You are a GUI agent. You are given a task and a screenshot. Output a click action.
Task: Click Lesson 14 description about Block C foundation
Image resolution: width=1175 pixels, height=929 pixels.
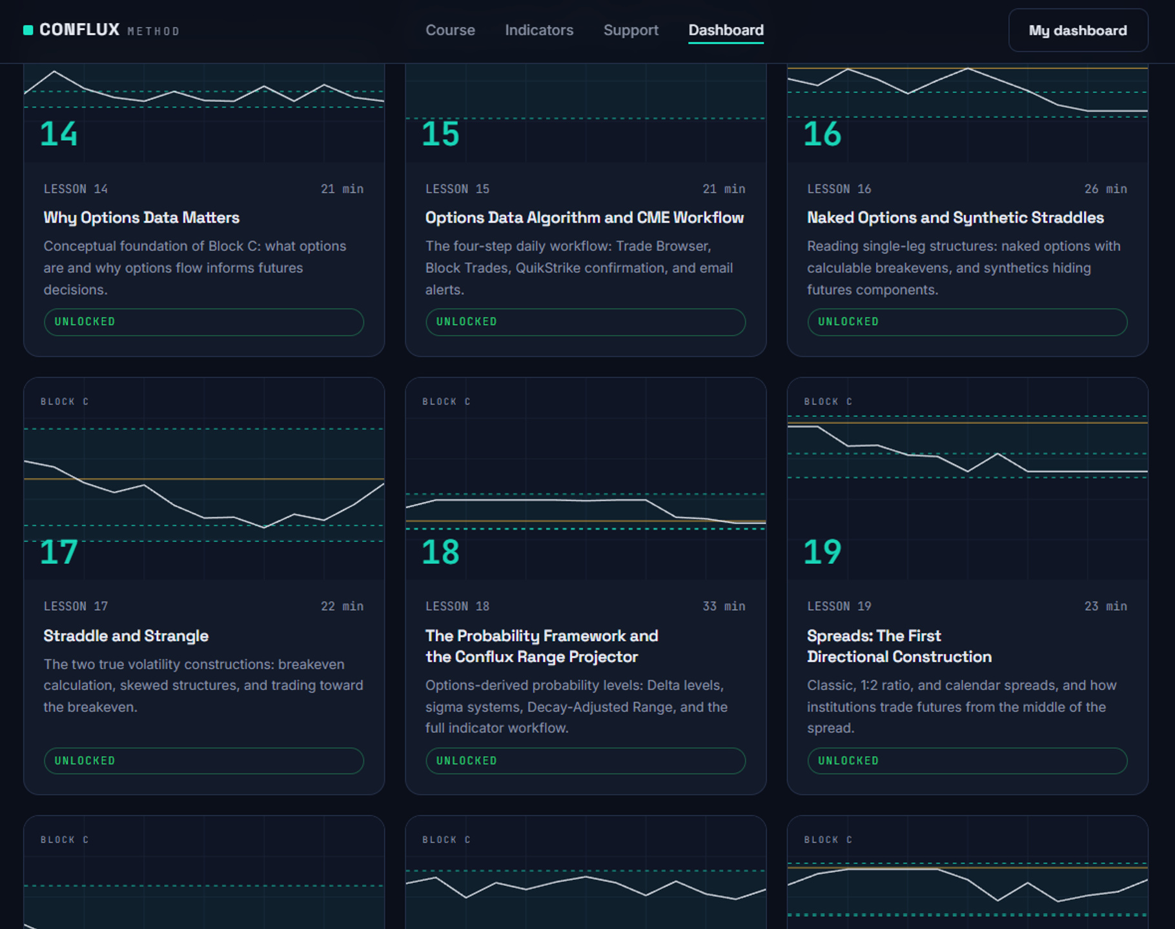point(195,268)
